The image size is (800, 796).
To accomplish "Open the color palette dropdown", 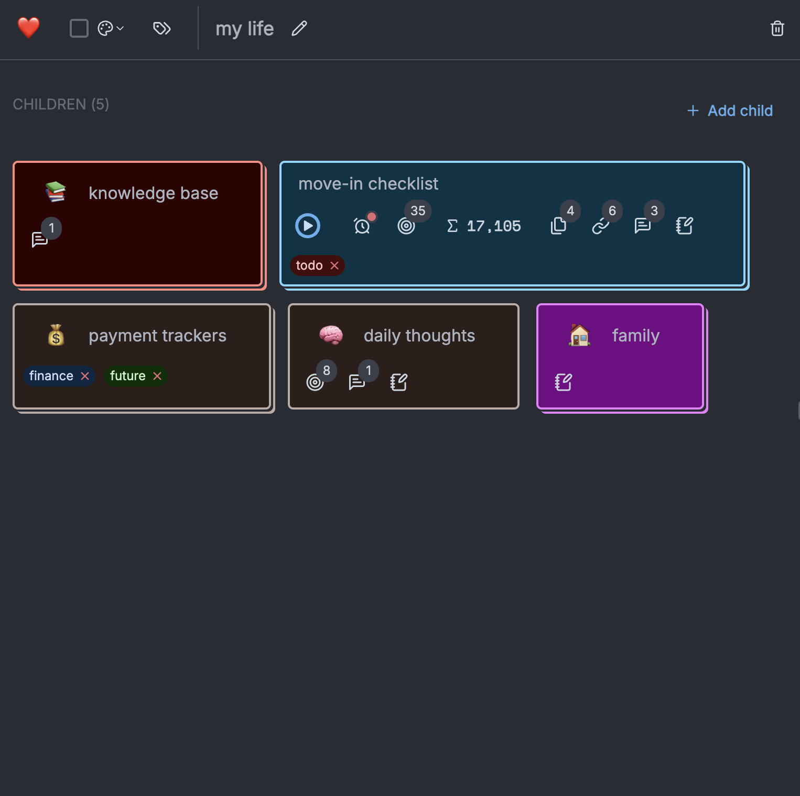I will (111, 28).
